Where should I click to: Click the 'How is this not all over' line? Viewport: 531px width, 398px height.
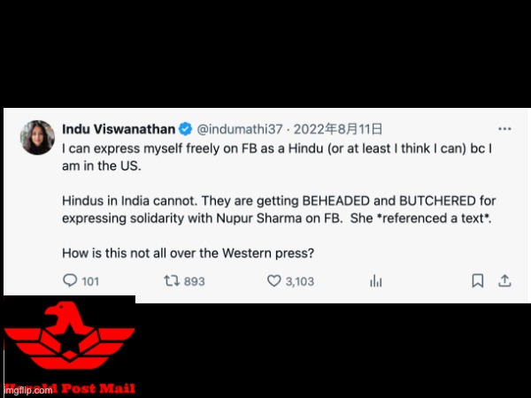click(x=188, y=253)
